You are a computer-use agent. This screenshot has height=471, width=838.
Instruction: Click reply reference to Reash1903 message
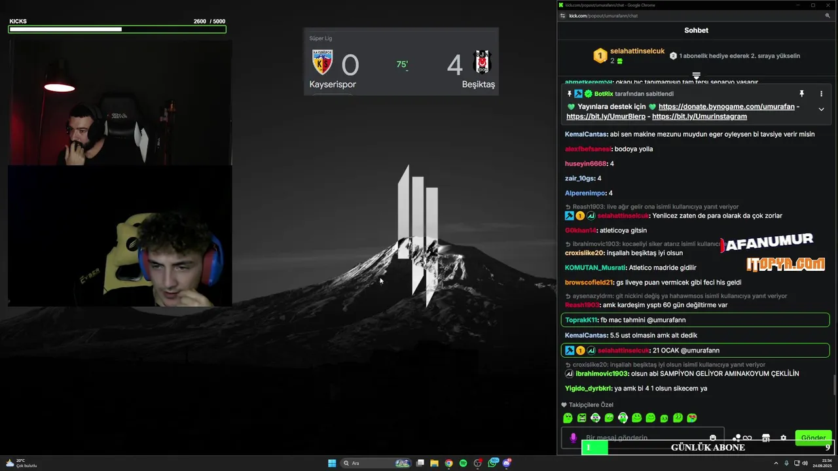pyautogui.click(x=655, y=207)
